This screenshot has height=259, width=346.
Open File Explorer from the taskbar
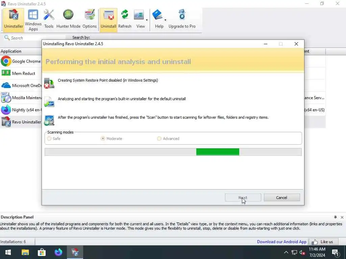click(x=25, y=252)
